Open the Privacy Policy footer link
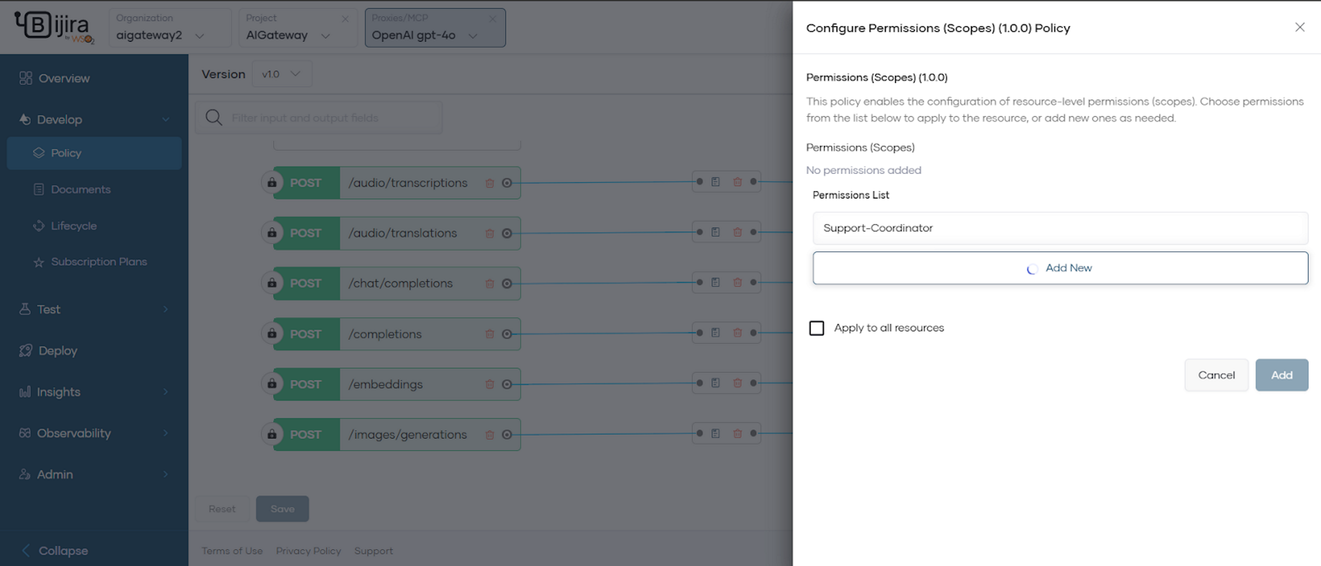This screenshot has height=566, width=1321. [x=308, y=551]
